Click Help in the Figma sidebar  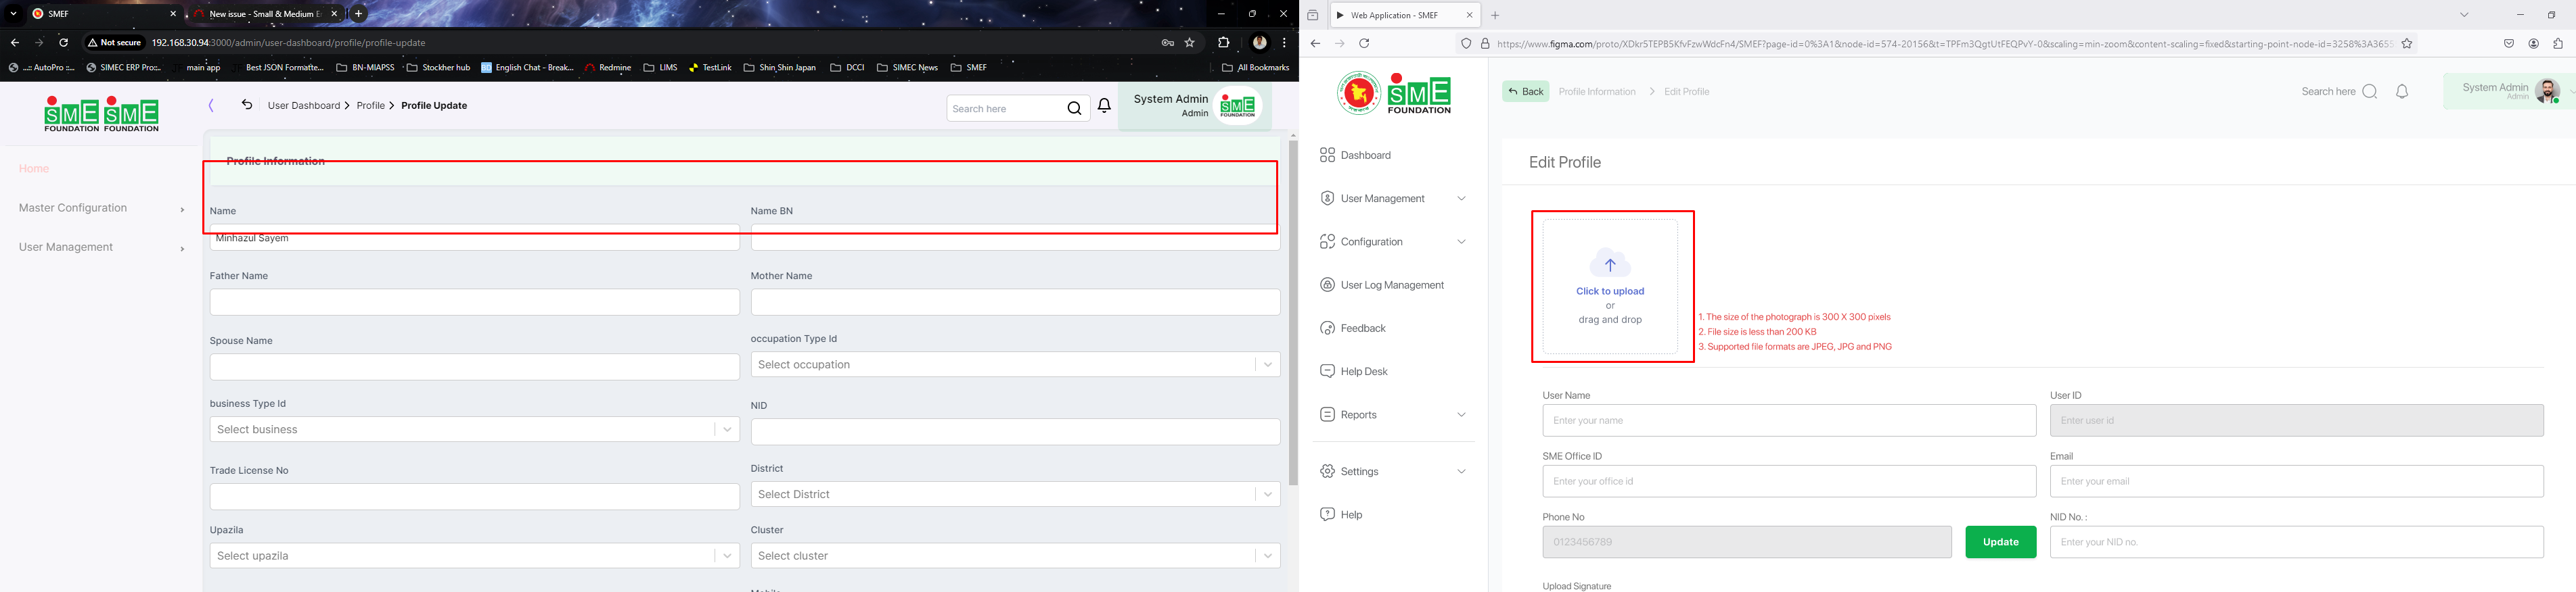[1341, 515]
